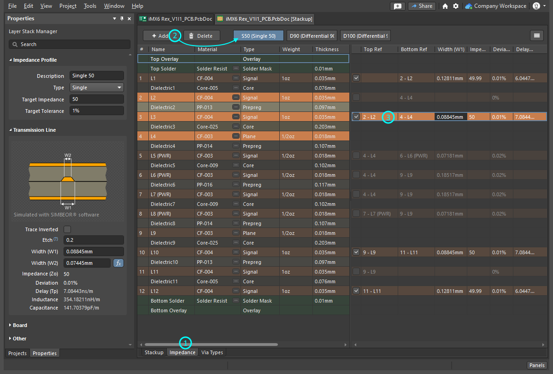Open the settings gear in top toolbar
Viewport: 553px width, 374px height.
455,6
